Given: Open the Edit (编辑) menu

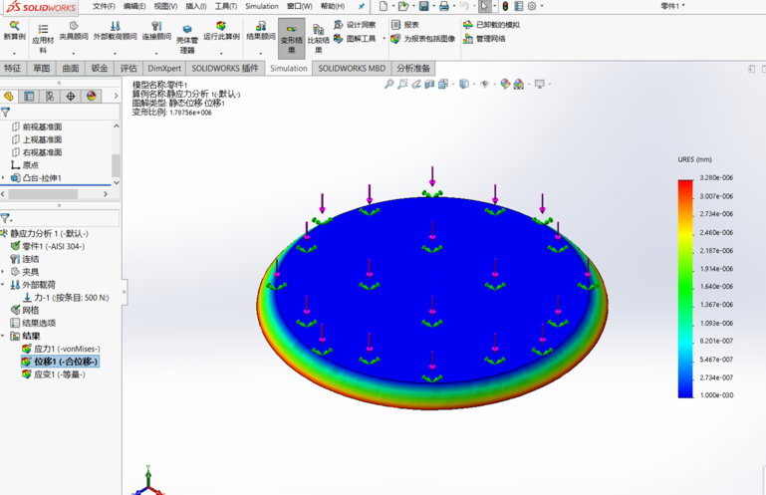Looking at the screenshot, I should click(134, 6).
